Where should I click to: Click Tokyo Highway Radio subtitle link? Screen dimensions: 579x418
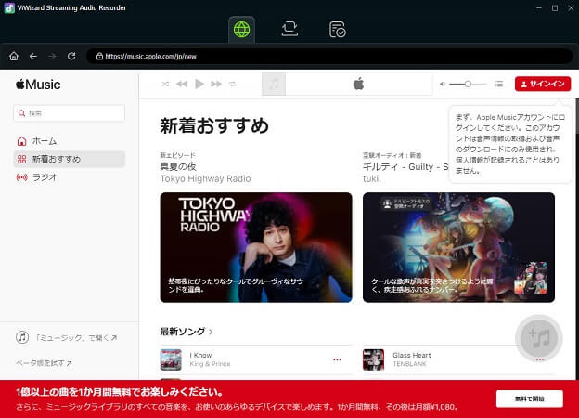point(205,179)
